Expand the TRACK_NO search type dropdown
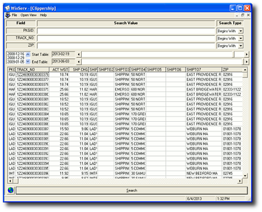The image size is (262, 212). [241, 38]
